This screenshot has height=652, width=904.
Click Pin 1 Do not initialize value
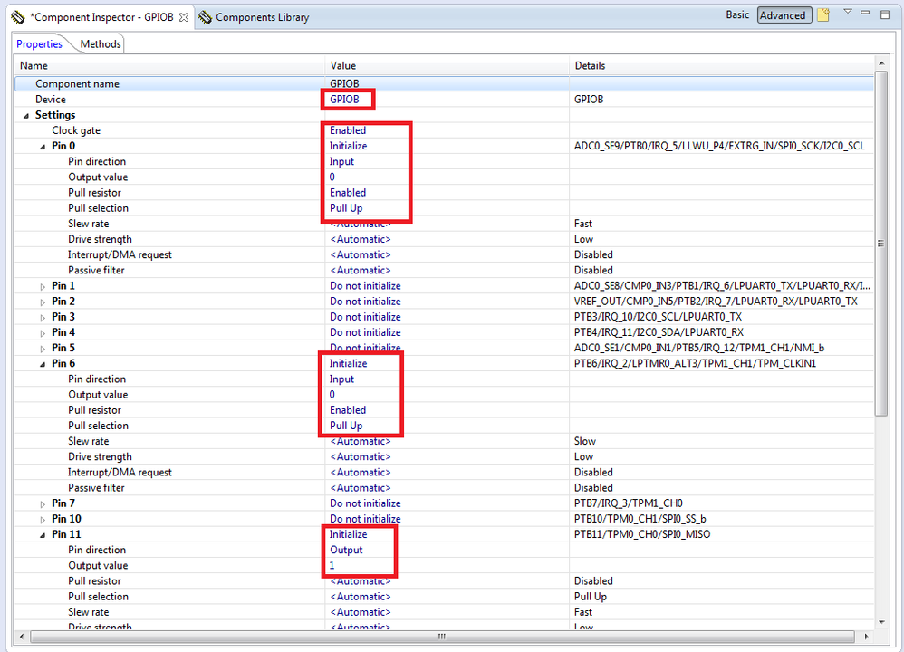point(365,286)
